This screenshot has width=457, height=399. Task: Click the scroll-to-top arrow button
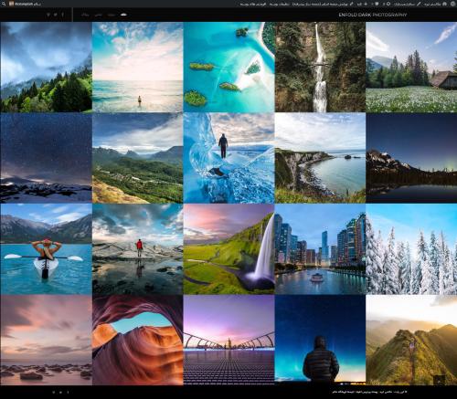pos(439,380)
